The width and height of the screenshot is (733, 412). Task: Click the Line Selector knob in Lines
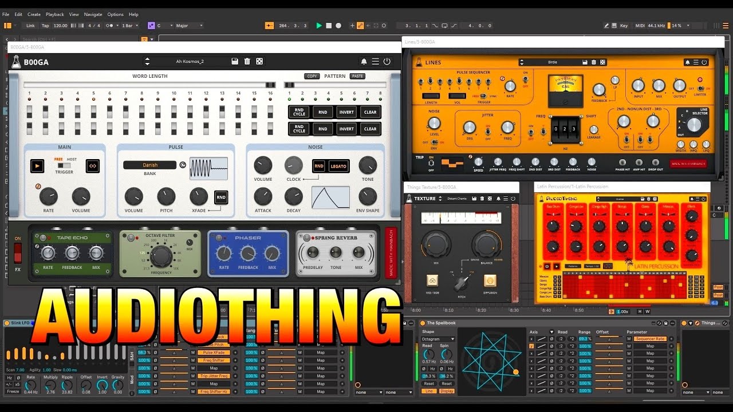point(694,124)
